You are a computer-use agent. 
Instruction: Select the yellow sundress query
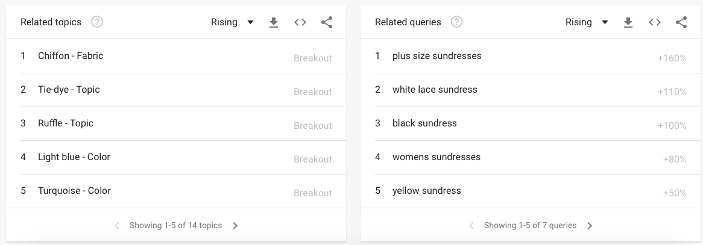pyautogui.click(x=531, y=191)
